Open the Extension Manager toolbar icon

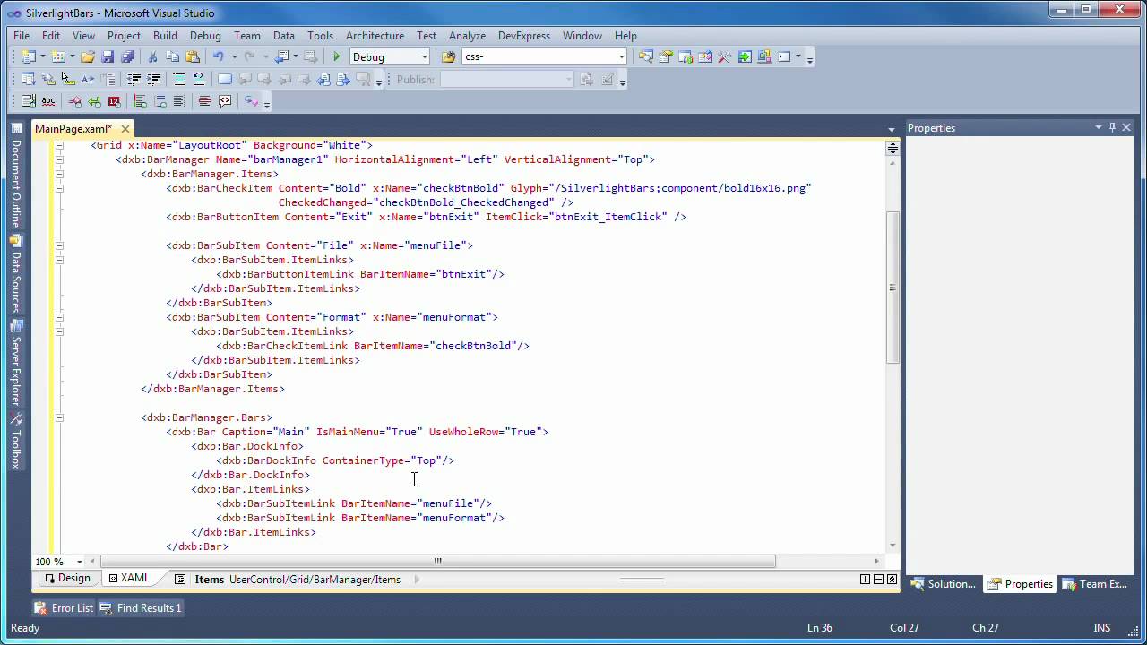click(764, 56)
